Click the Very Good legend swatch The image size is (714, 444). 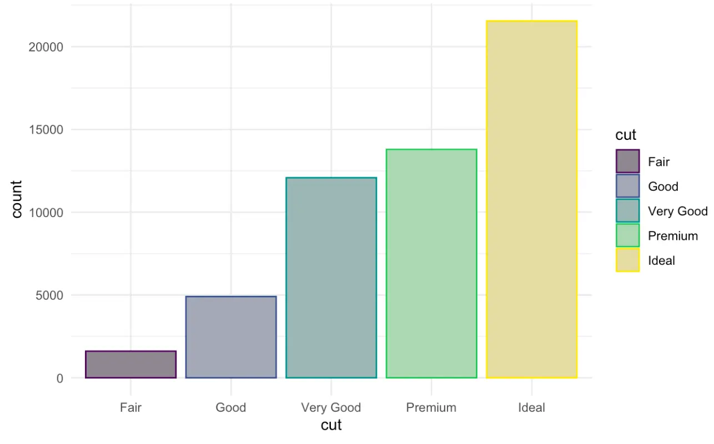click(627, 211)
